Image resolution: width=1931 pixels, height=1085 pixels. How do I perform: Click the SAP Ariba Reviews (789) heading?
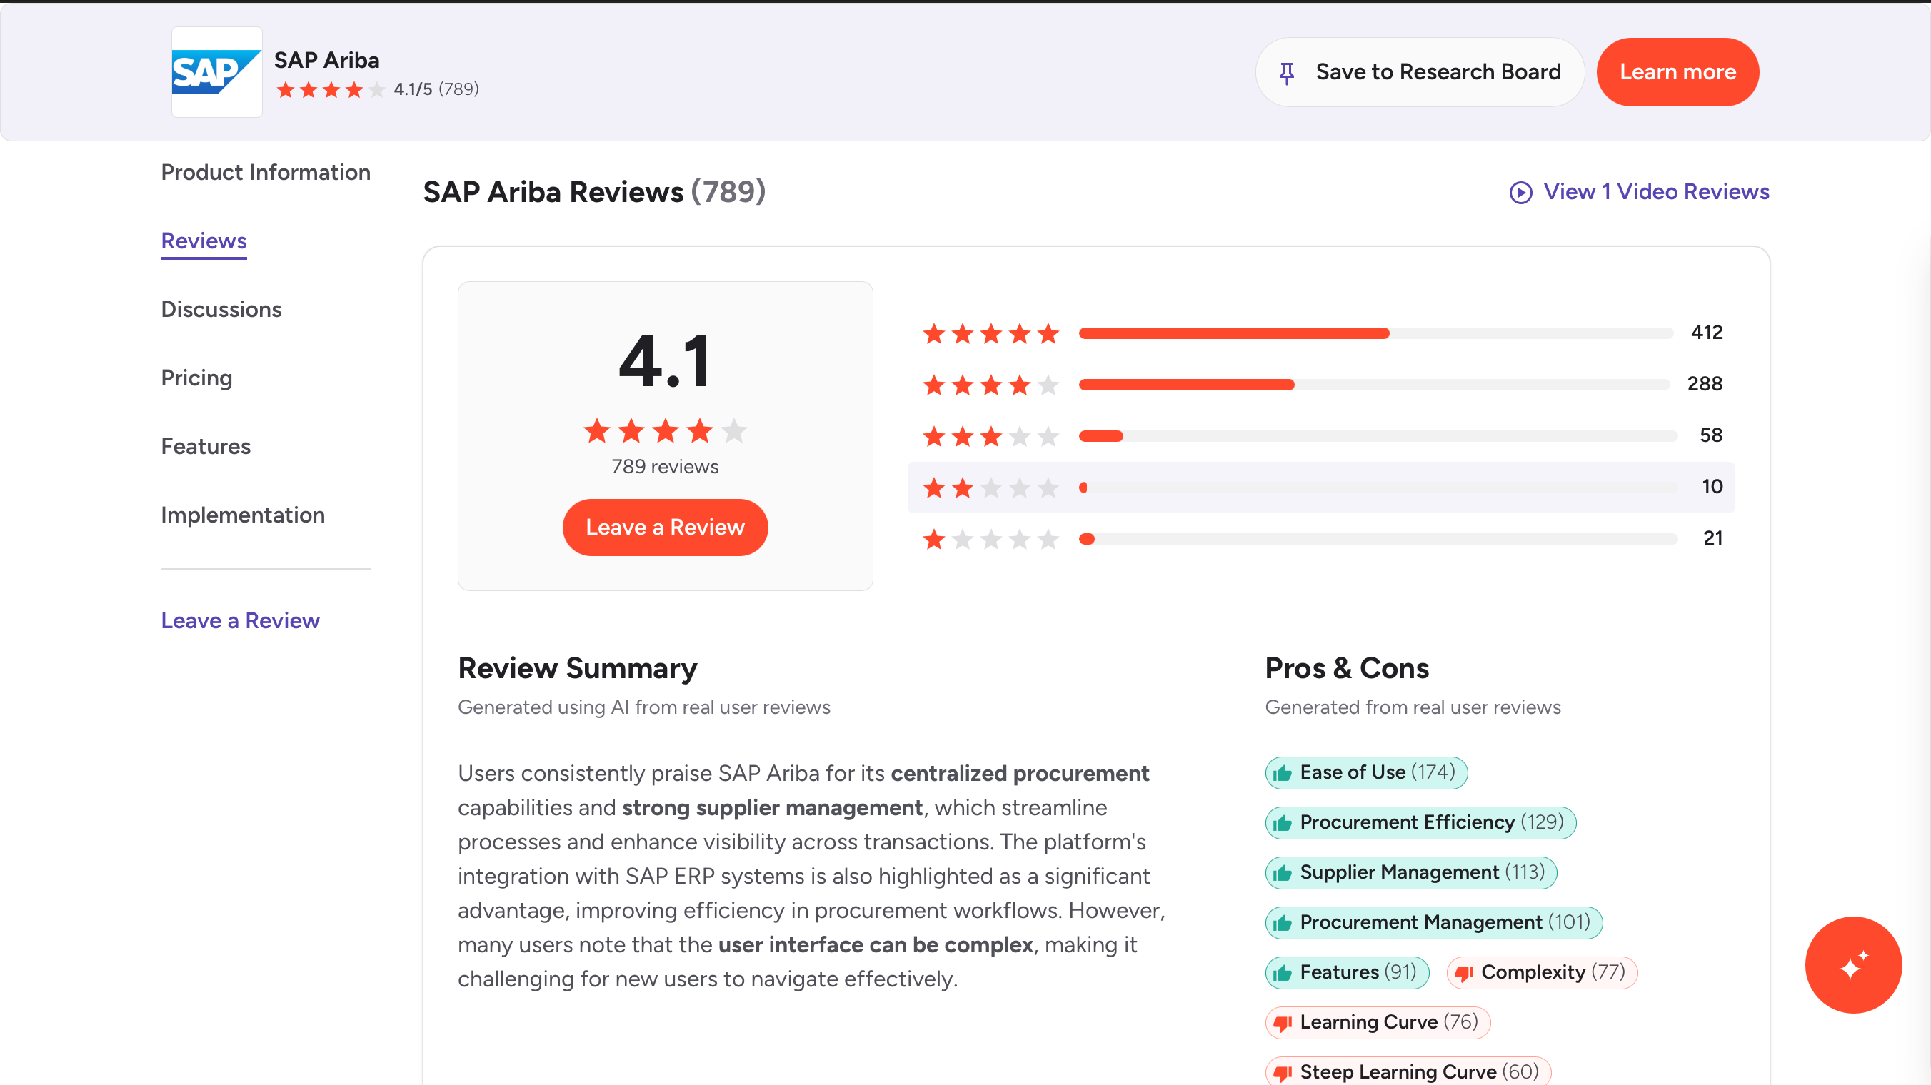(593, 192)
